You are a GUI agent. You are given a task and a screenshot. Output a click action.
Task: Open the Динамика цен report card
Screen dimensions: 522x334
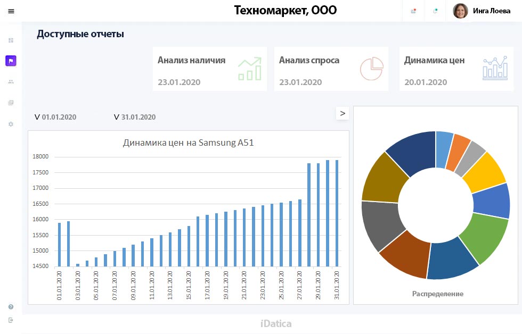(x=455, y=69)
